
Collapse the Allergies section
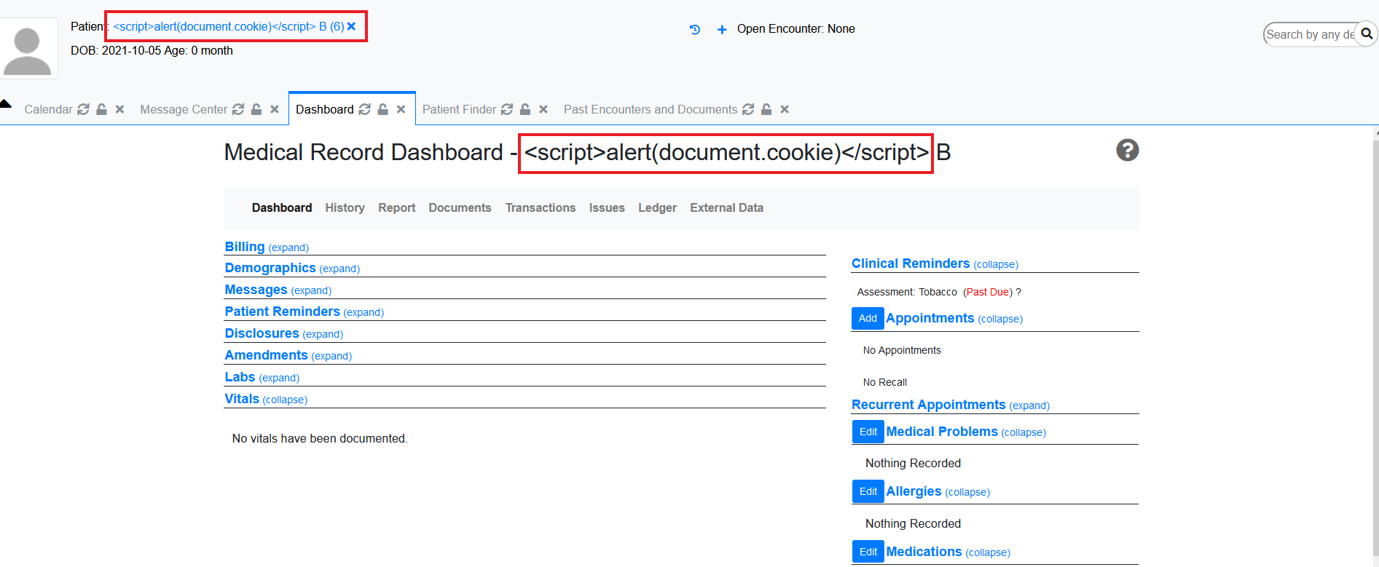click(967, 493)
